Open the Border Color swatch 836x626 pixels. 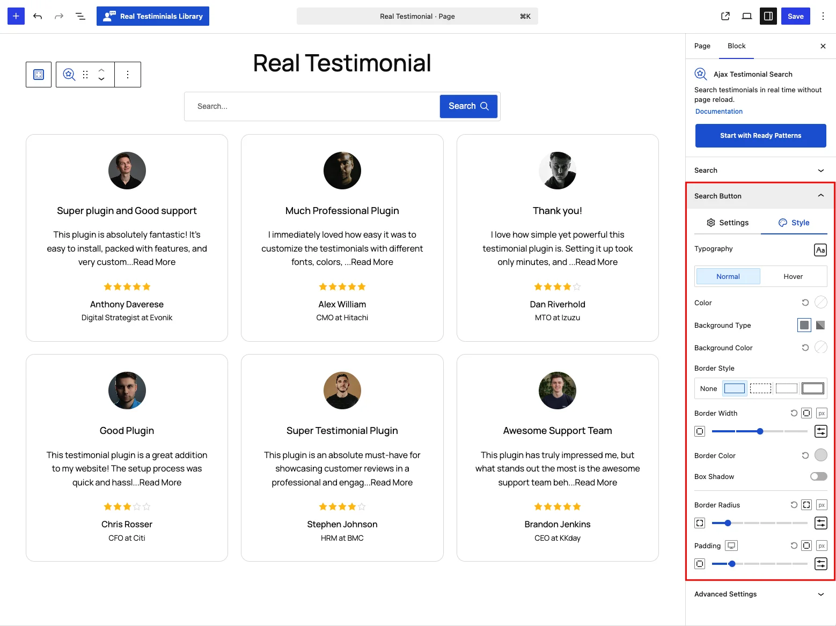(x=821, y=455)
